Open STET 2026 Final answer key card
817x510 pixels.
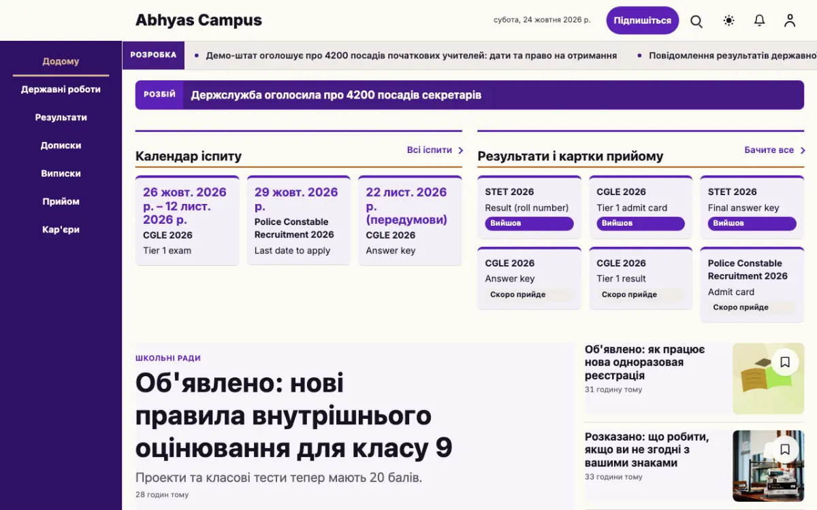click(752, 207)
